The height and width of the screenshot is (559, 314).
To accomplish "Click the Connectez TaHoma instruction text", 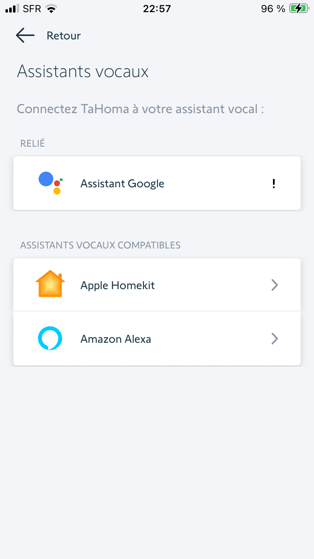I will 140,109.
